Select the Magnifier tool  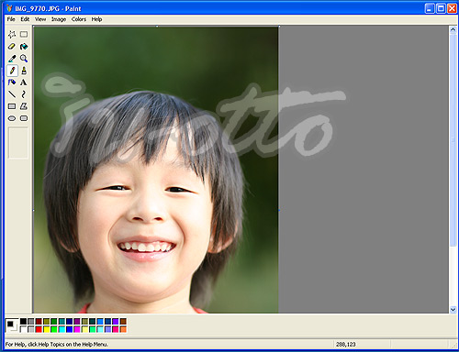coord(24,59)
